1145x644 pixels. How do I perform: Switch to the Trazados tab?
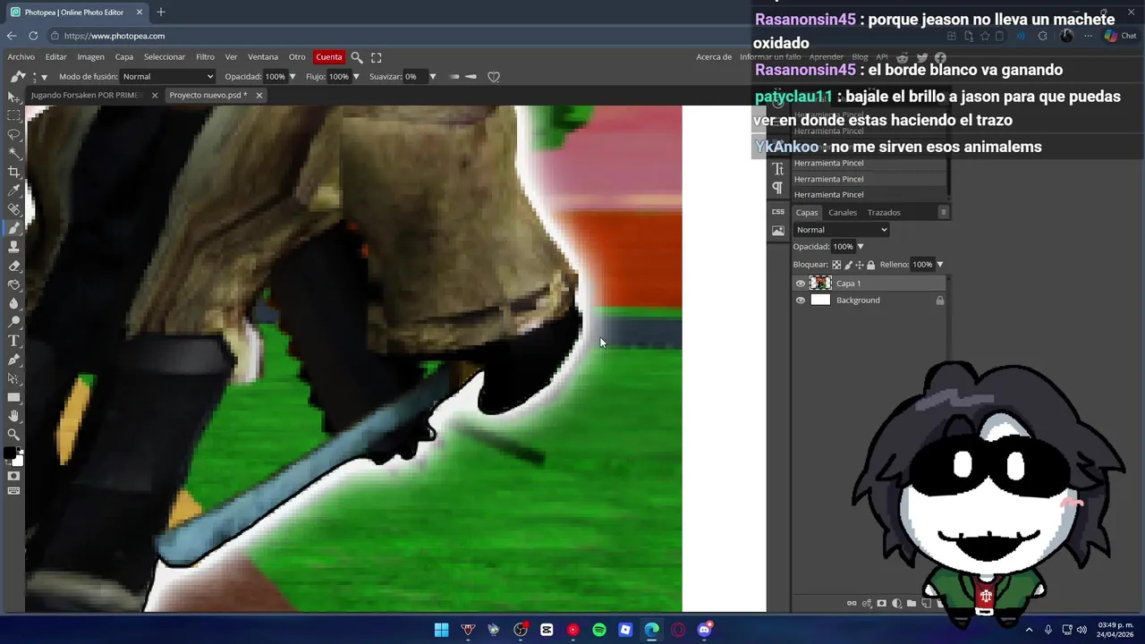click(884, 213)
